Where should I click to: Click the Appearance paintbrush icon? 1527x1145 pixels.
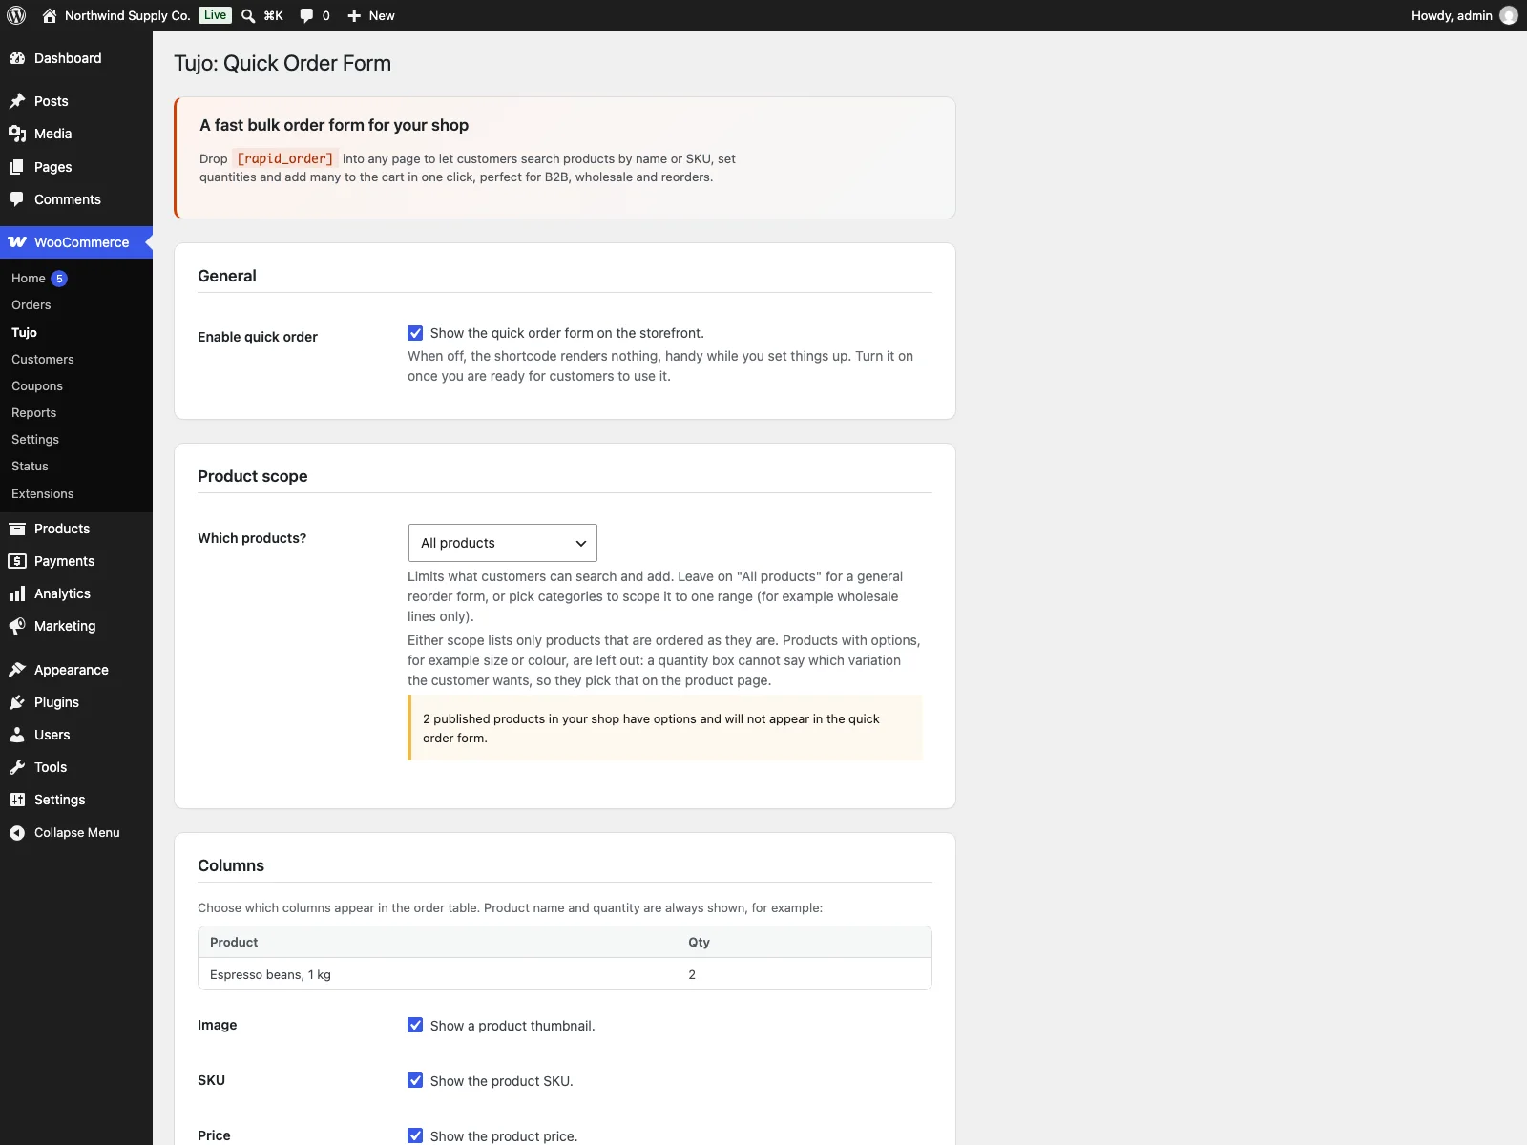[x=17, y=670]
